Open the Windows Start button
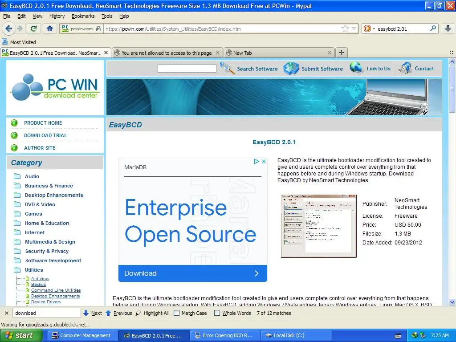 pyautogui.click(x=21, y=335)
